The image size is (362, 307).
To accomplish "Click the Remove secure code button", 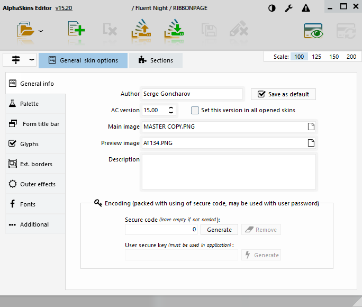I will point(261,230).
